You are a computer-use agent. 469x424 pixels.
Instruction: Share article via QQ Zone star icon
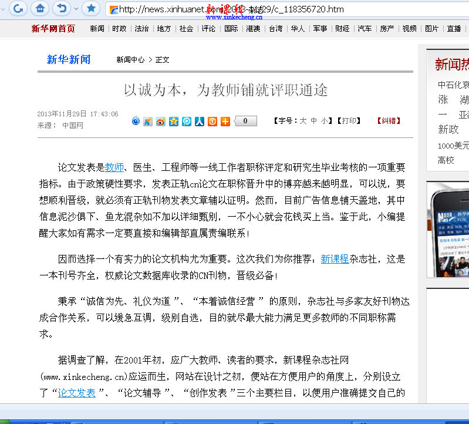pyautogui.click(x=174, y=122)
